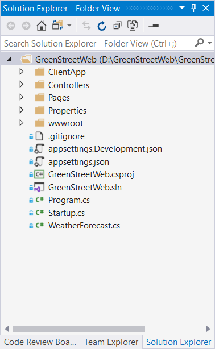
Task: Select WeatherForecast.cs file name
Action: [84, 226]
